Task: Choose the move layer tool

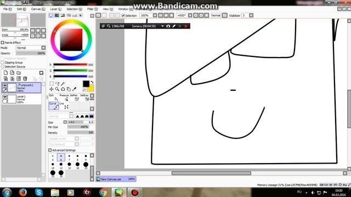Action: (x=52, y=89)
